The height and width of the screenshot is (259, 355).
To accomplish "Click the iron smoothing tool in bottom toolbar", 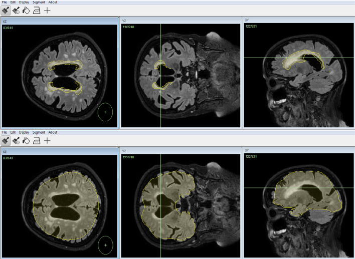I will [37, 141].
